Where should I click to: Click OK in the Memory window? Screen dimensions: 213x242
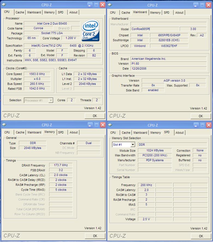click(x=95, y=236)
